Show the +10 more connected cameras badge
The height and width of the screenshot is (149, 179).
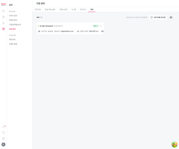click(102, 31)
